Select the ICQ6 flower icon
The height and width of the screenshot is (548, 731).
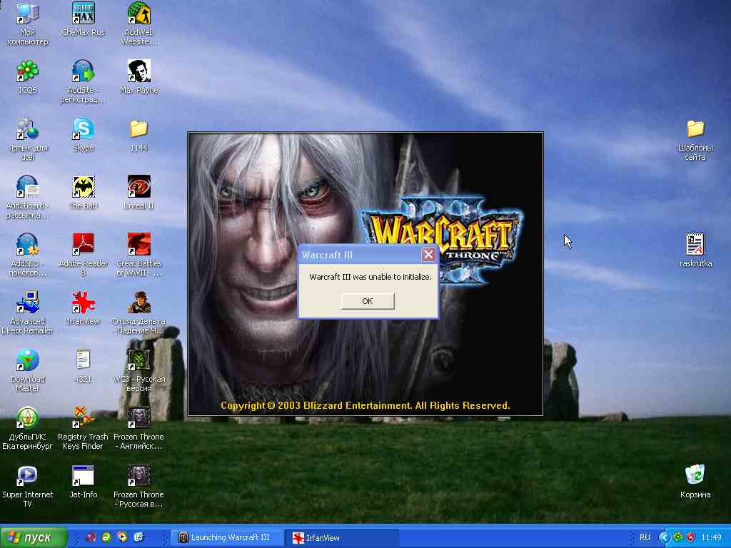[x=27, y=77]
